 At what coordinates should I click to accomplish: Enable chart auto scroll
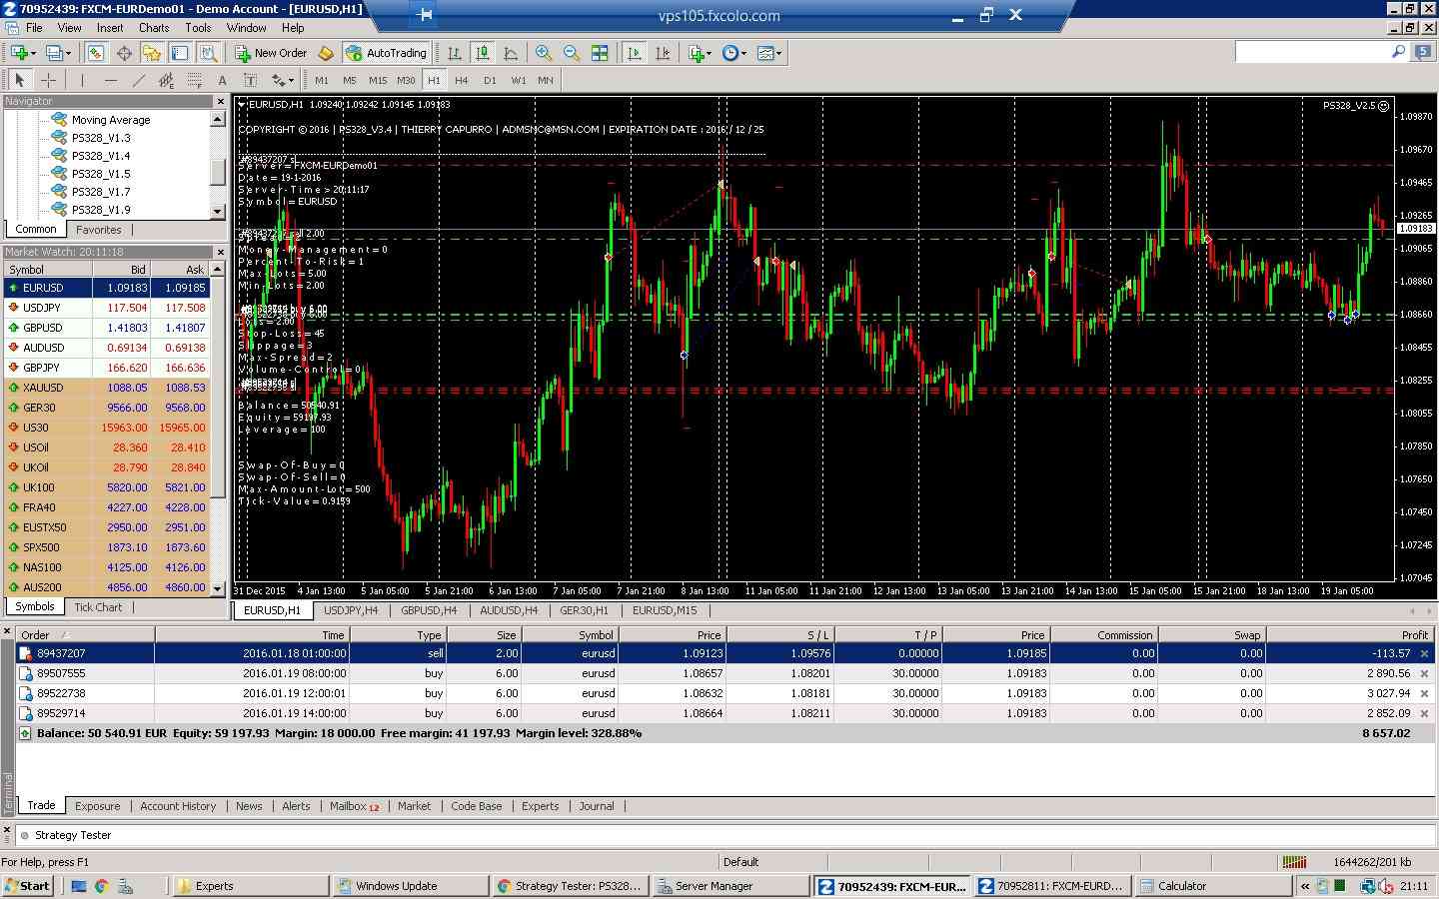[634, 53]
